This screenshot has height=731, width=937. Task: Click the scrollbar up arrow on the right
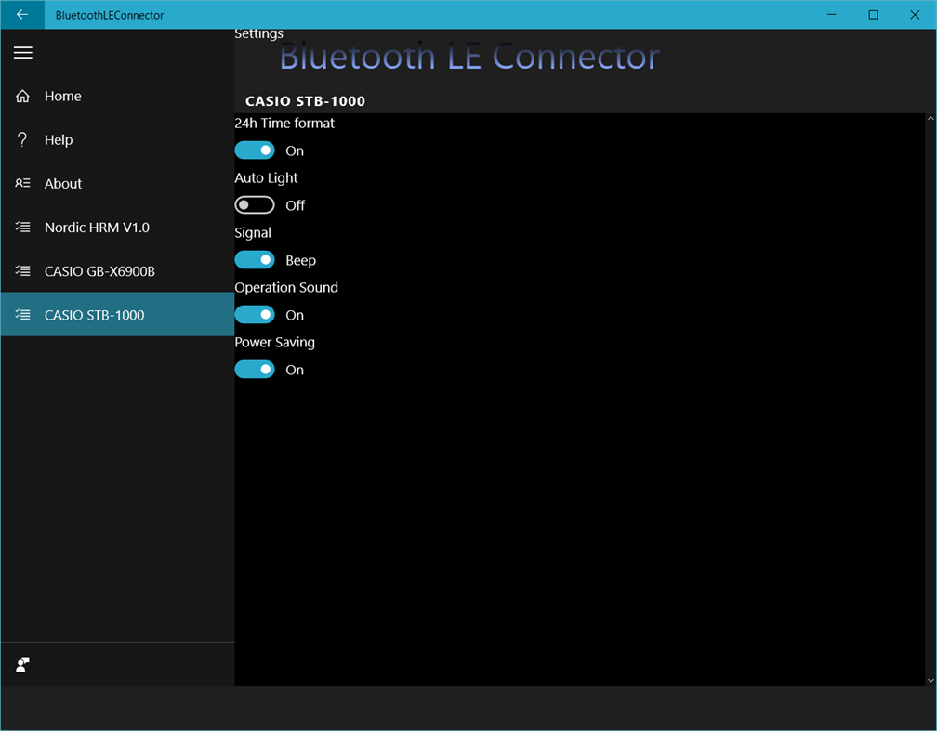(x=930, y=118)
